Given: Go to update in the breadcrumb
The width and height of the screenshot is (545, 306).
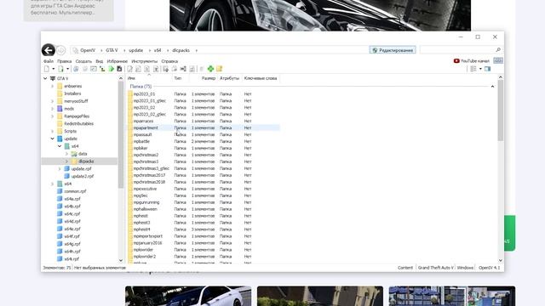Looking at the screenshot, I should point(136,50).
